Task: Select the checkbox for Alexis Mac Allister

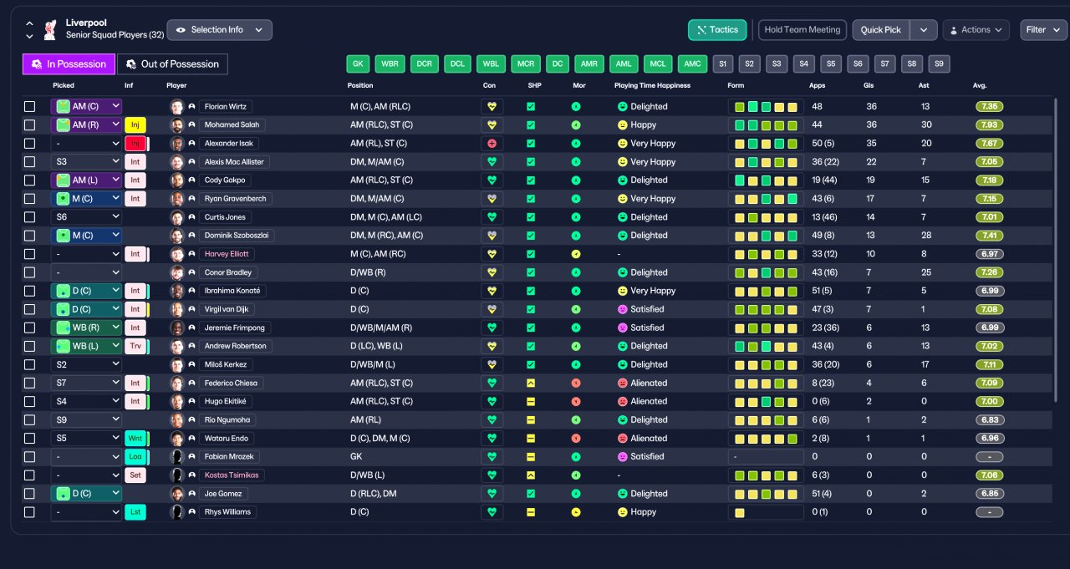Action: click(30, 162)
